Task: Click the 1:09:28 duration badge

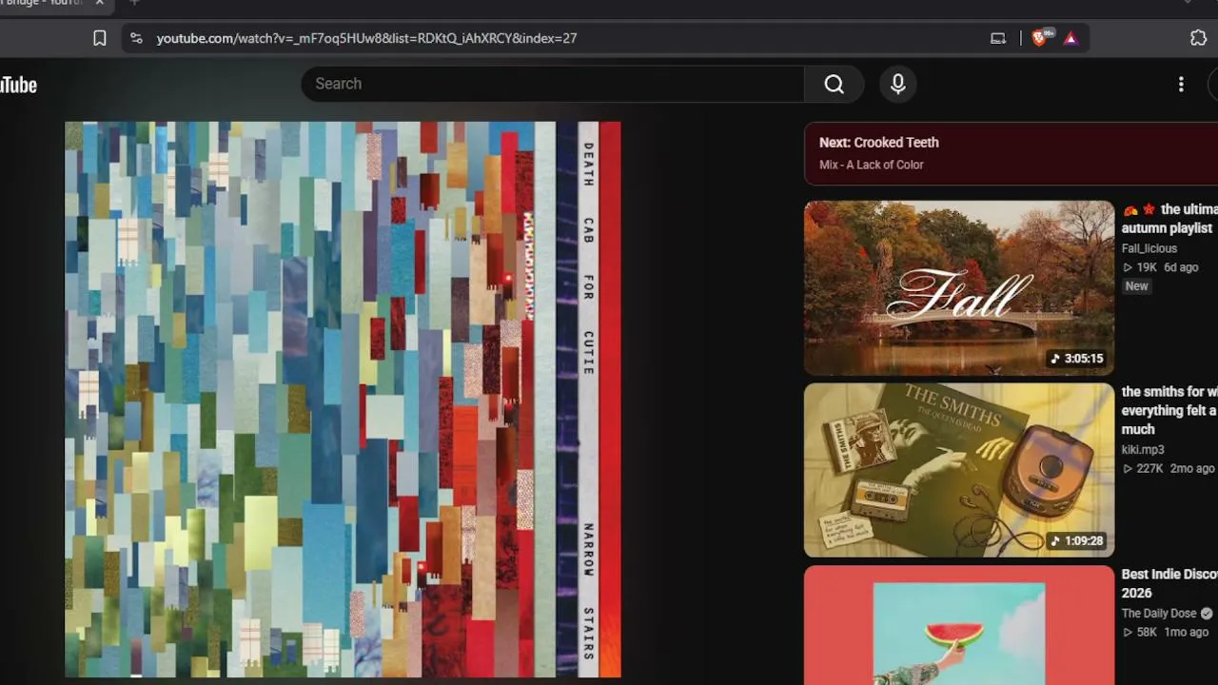Action: 1077,541
